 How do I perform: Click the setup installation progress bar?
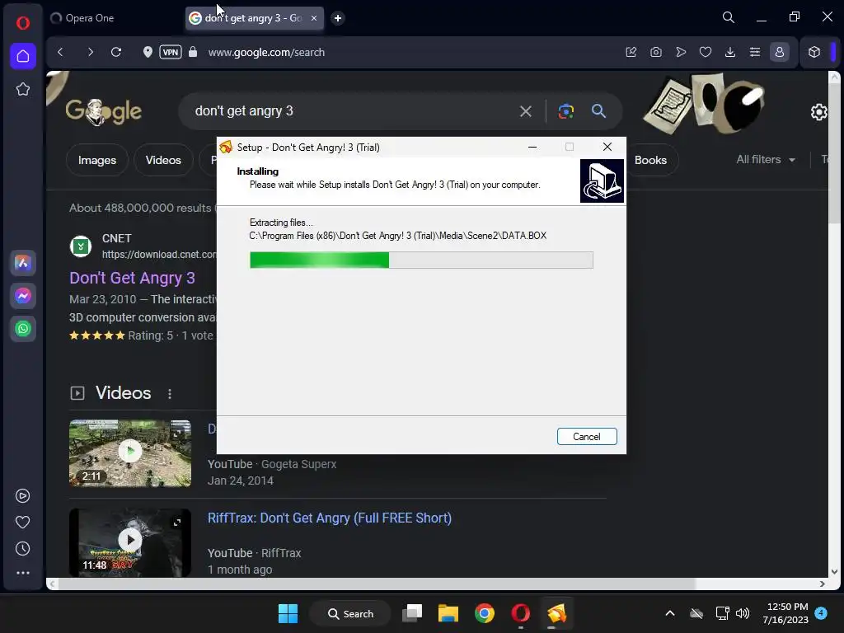[421, 260]
